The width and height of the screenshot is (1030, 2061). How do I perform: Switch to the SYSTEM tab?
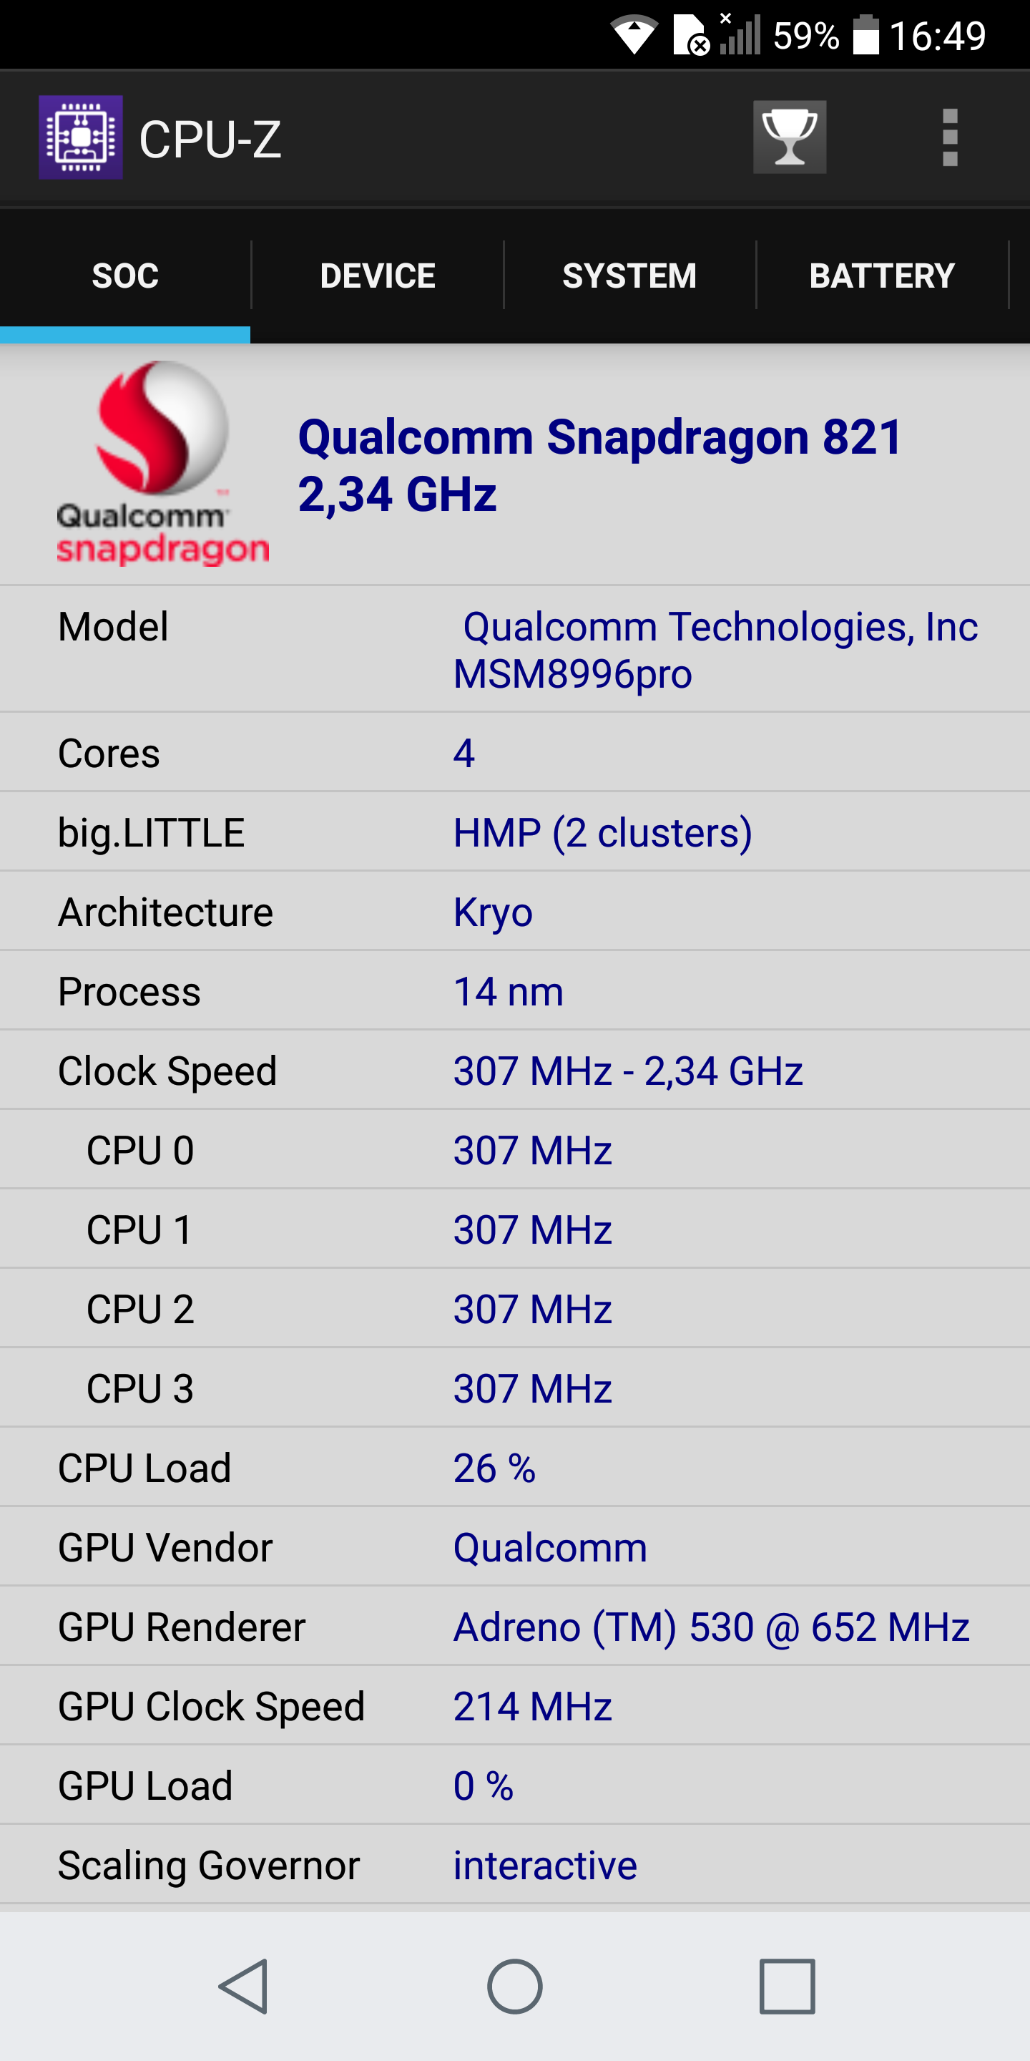[629, 276]
